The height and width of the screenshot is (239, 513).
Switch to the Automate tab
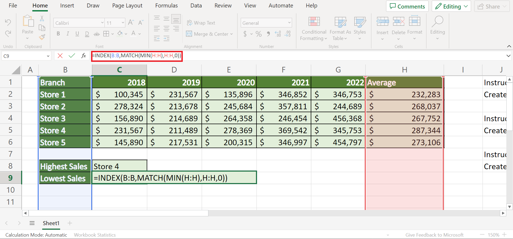click(x=281, y=6)
